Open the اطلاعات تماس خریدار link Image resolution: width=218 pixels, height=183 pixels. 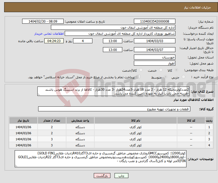pyautogui.click(x=49, y=34)
